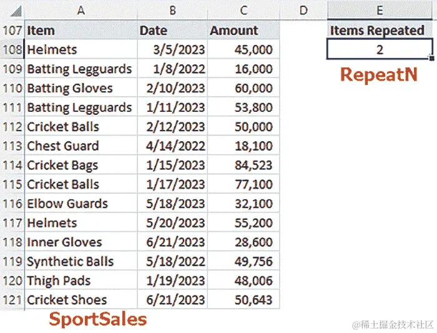Click the Items Repeated header cell
This screenshot has height=333, width=437.
coord(380,30)
